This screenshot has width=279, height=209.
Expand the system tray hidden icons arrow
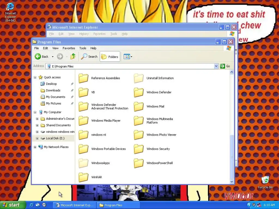[249, 205]
